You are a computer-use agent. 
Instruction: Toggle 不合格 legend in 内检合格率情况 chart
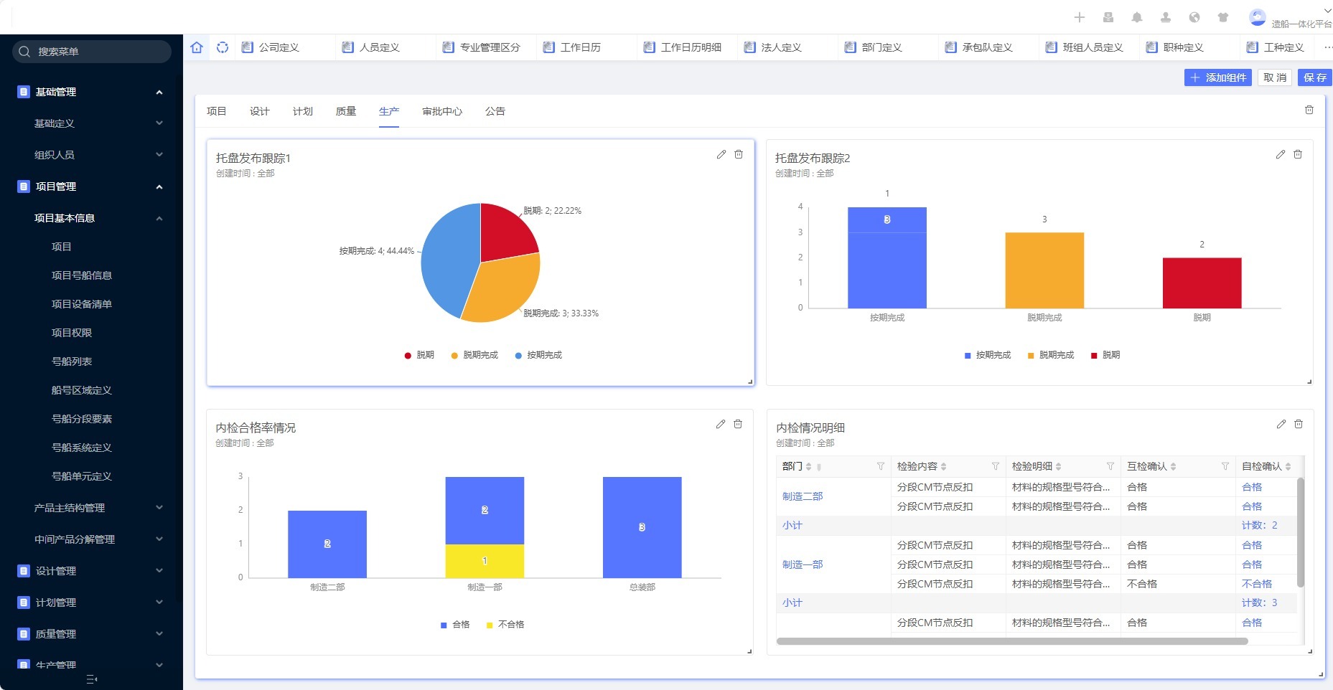pos(505,625)
